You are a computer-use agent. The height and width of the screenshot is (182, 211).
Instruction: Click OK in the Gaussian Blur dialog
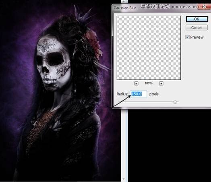pyautogui.click(x=197, y=19)
